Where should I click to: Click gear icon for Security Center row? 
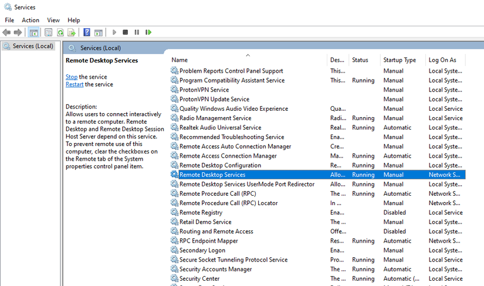point(174,278)
